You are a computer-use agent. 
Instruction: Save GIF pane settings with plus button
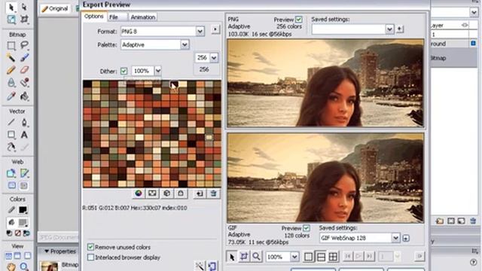click(x=406, y=238)
